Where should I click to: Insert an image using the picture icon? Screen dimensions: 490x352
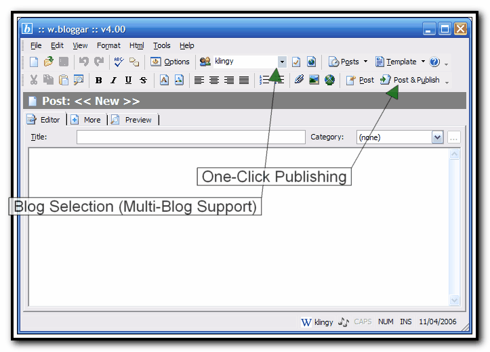(x=314, y=80)
